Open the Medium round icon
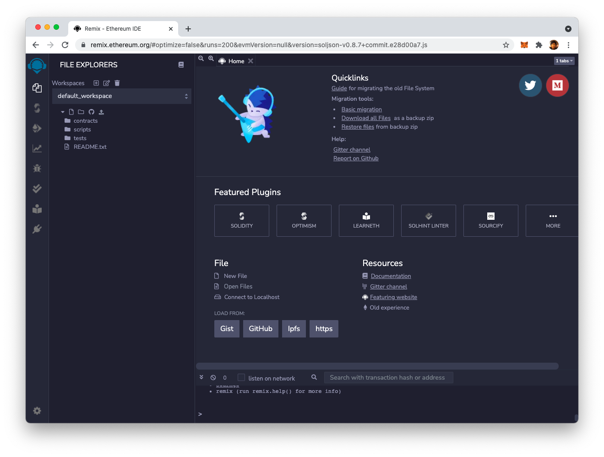Image resolution: width=604 pixels, height=457 pixels. pos(557,85)
